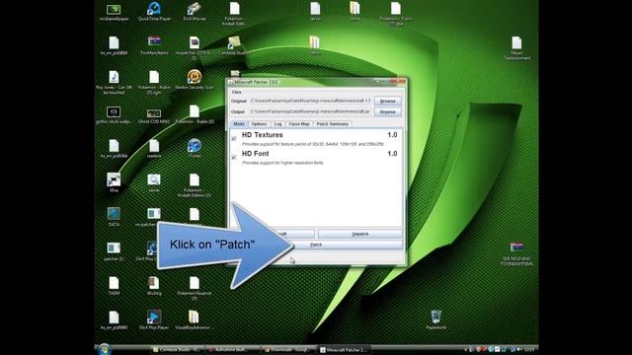Image resolution: width=632 pixels, height=355 pixels.
Task: Select the DivX Plus Player shortcut
Action: [154, 319]
